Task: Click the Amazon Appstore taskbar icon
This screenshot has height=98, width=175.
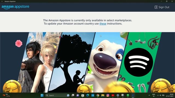Action: coord(133,95)
